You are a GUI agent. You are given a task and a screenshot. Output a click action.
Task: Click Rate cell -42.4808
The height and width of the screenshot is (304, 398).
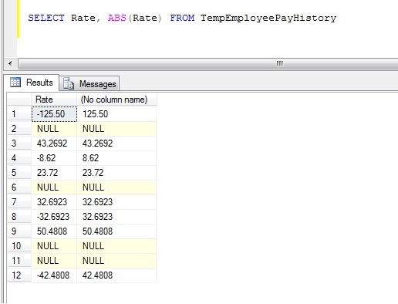click(54, 275)
